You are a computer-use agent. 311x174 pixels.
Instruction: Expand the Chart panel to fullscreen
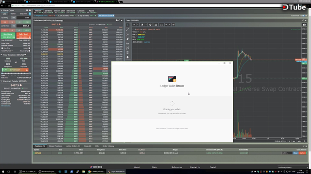(x=303, y=20)
